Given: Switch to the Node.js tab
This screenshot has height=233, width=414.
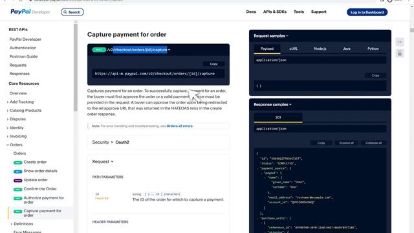Looking at the screenshot, I should coord(320,49).
